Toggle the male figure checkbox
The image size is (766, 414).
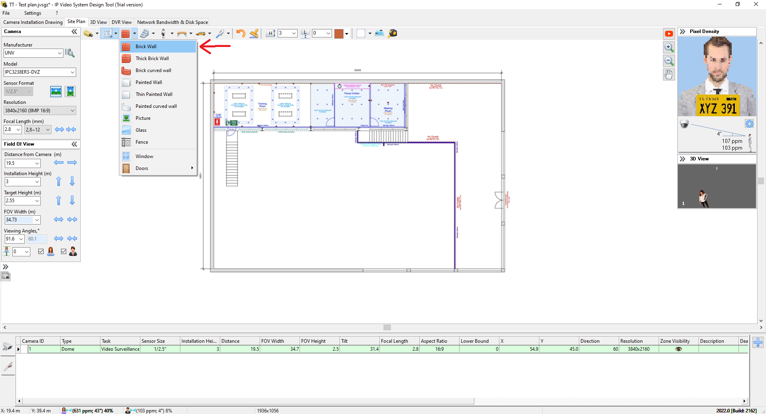point(63,252)
